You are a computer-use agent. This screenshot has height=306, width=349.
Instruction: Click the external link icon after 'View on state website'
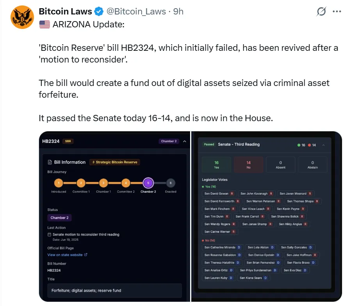click(x=86, y=255)
